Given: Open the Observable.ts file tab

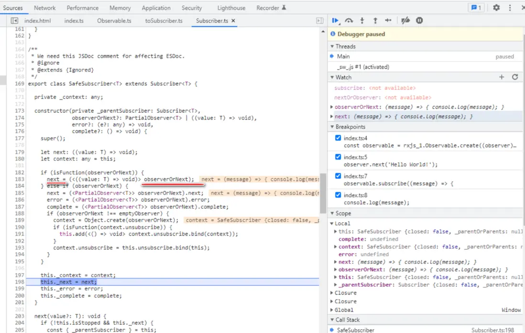Looking at the screenshot, I should [x=114, y=21].
